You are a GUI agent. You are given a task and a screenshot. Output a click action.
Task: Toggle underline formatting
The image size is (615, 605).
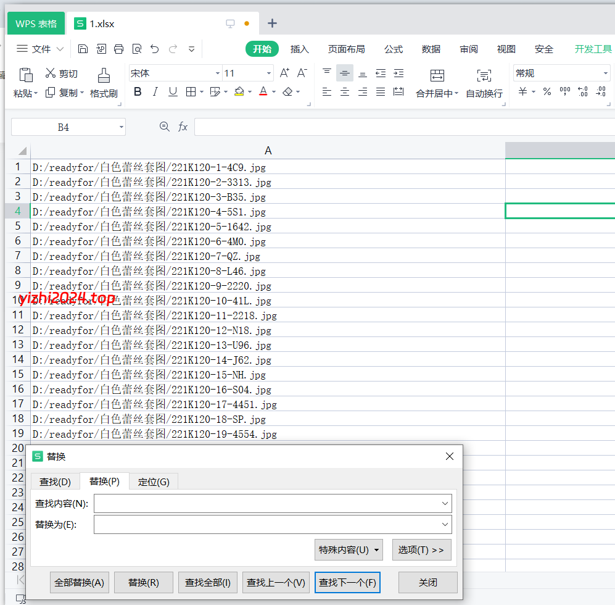pos(173,92)
